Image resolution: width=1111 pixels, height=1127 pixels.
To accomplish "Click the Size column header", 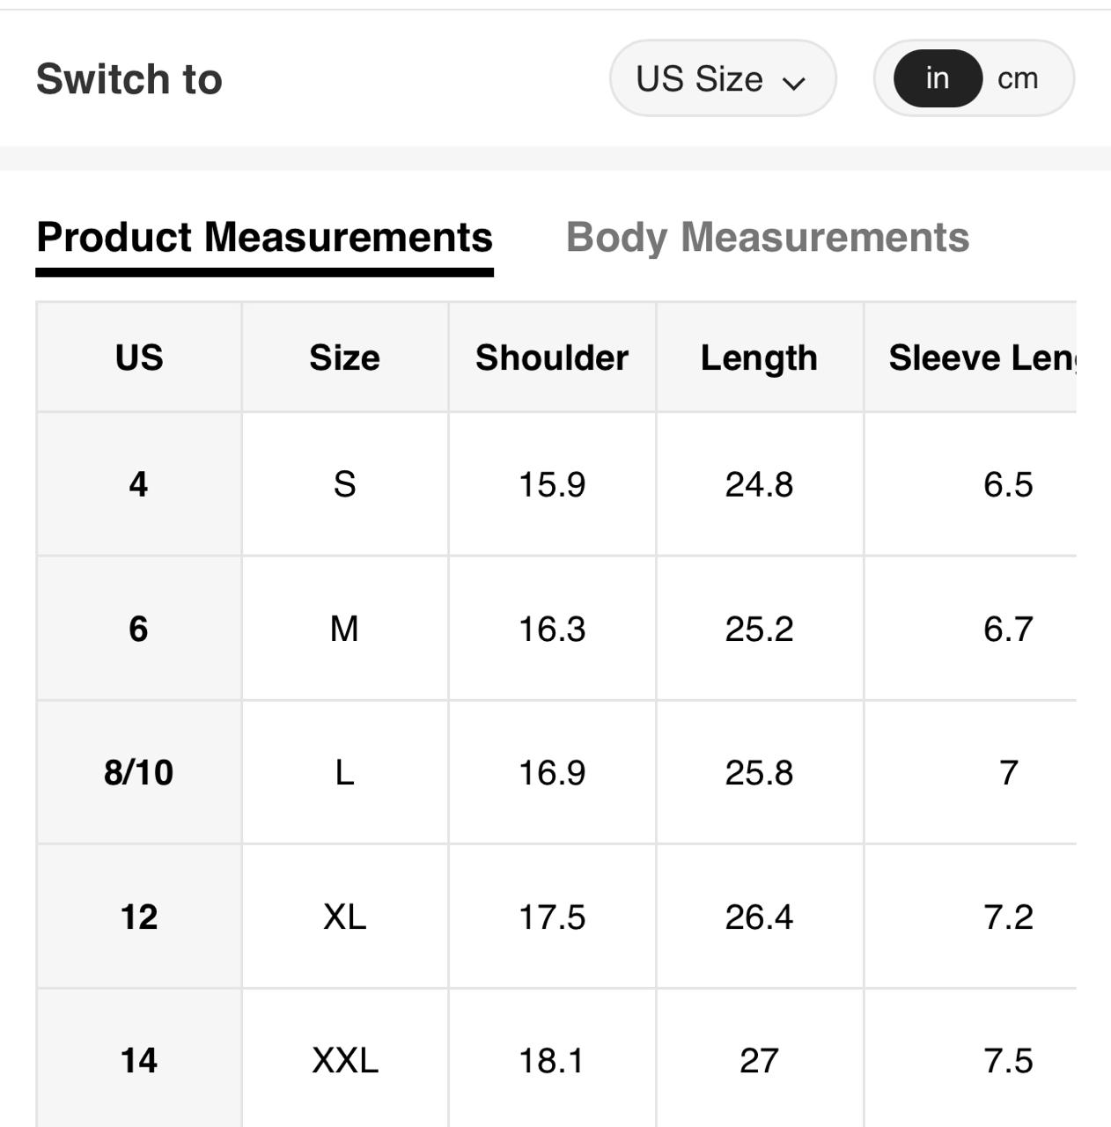I will pyautogui.click(x=344, y=357).
